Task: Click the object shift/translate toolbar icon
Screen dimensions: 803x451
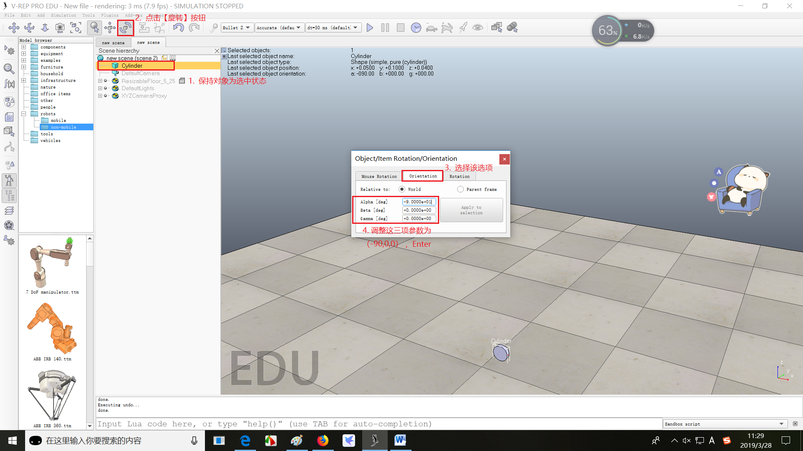Action: click(110, 28)
